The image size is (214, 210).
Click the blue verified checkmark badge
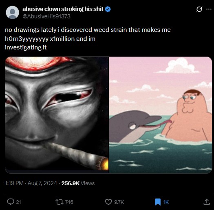tap(108, 9)
